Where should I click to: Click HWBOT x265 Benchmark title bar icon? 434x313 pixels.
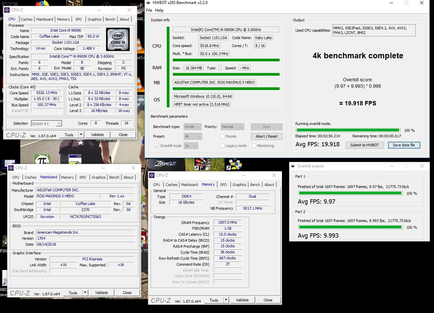pos(148,3)
